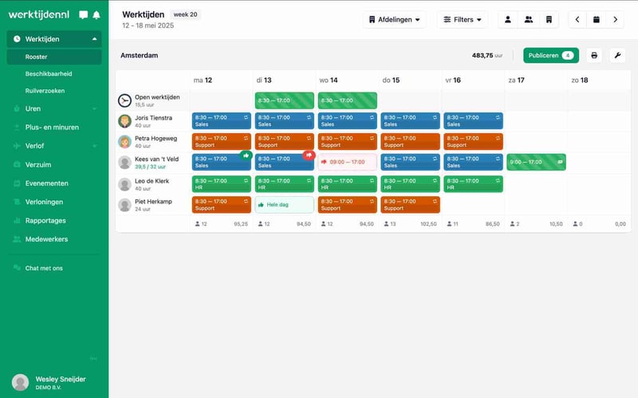The image size is (638, 398).
Task: Switch to department building view icon
Action: pyautogui.click(x=548, y=19)
